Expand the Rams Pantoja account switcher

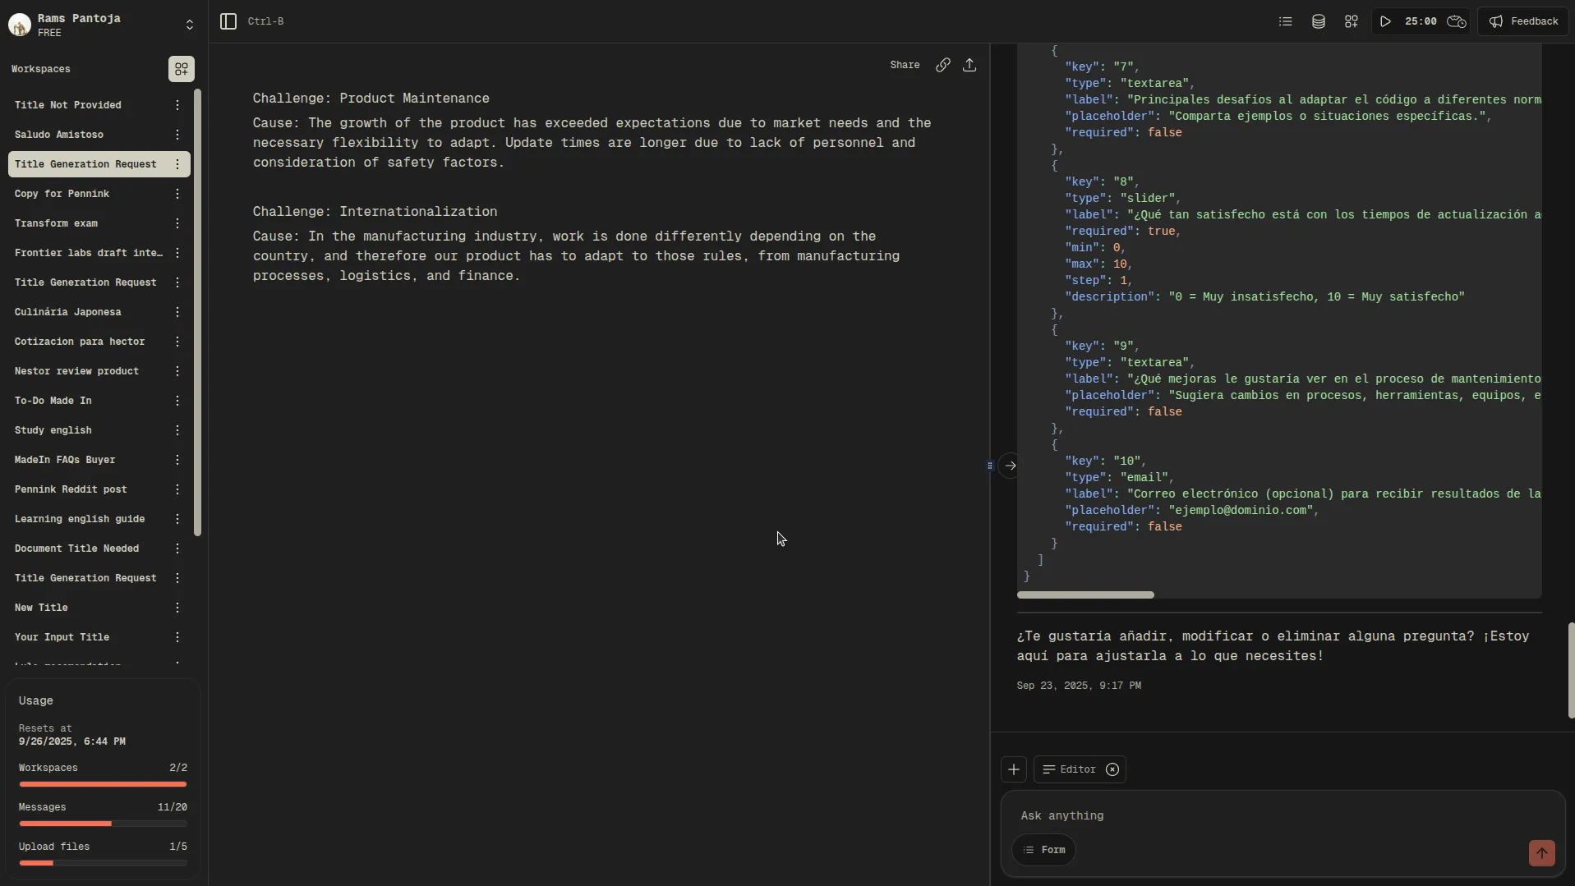[x=190, y=25]
